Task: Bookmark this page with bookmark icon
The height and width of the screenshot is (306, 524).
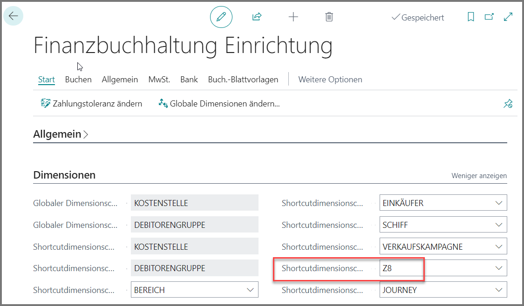Action: pos(471,17)
